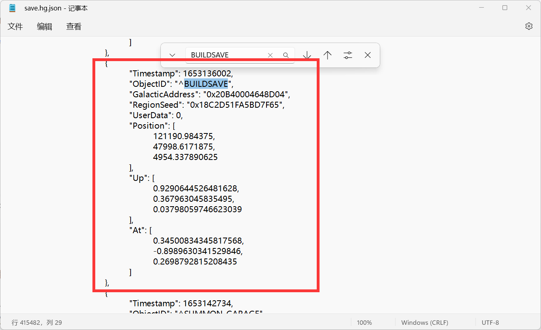Viewport: 541px width, 330px height.
Task: Click the "Up": [ key line
Action: [142, 178]
